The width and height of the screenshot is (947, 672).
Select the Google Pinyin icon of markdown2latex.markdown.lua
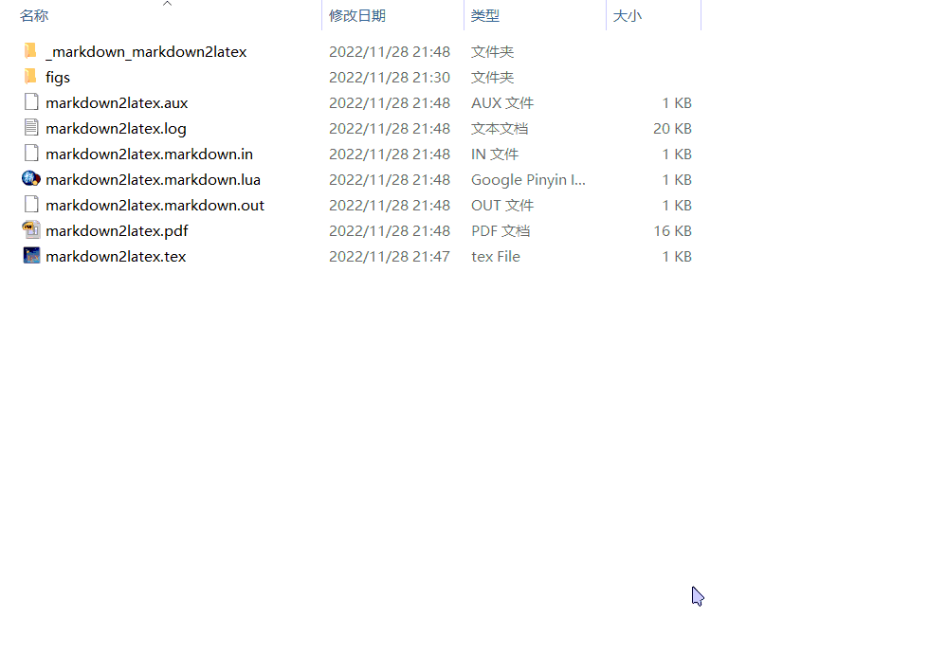tap(30, 179)
